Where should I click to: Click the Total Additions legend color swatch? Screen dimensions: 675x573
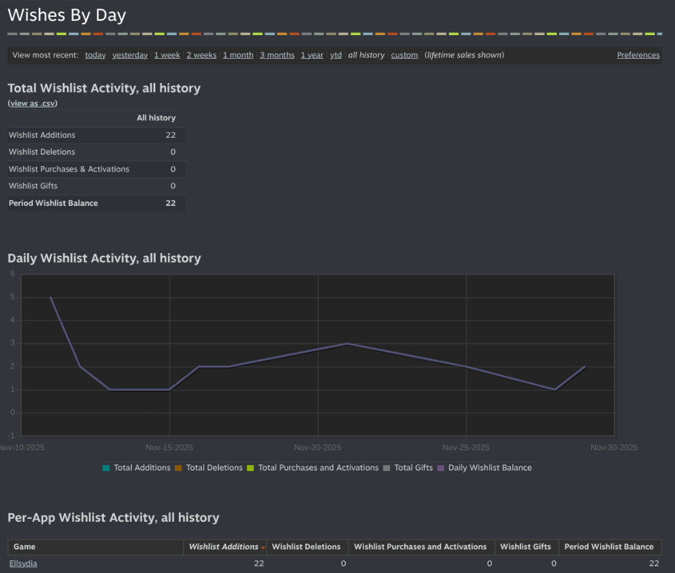tap(106, 468)
